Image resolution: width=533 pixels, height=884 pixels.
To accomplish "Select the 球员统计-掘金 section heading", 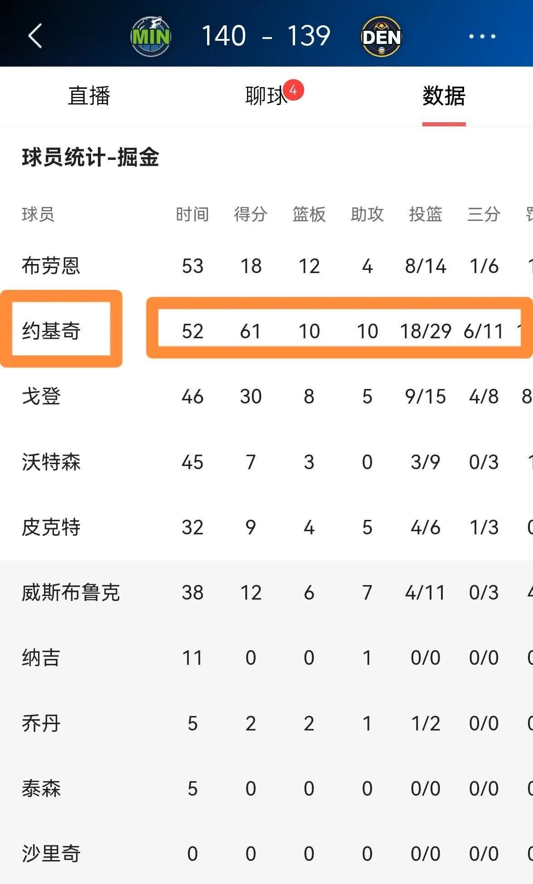I will tap(91, 158).
